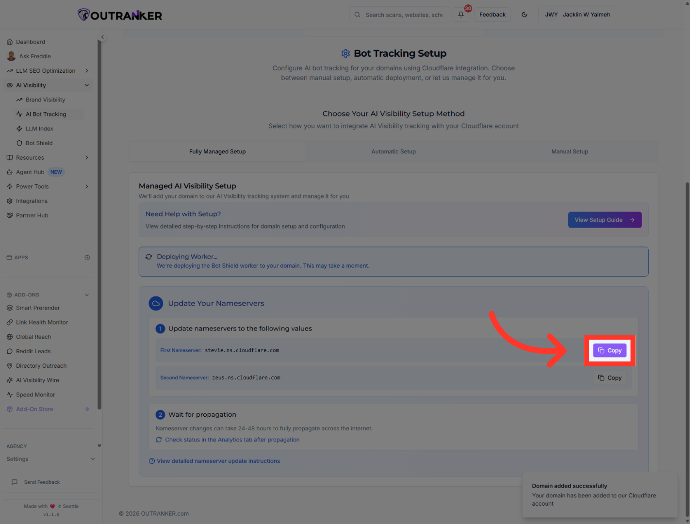Toggle dark mode with the moon icon
Screen dimensions: 690x524
(525, 15)
